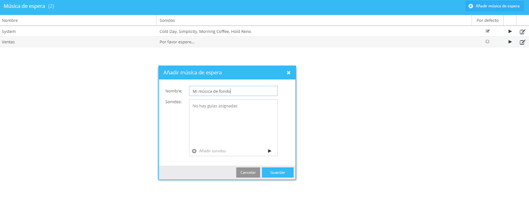
Task: Set Ventas as the default music
Action: (487, 42)
